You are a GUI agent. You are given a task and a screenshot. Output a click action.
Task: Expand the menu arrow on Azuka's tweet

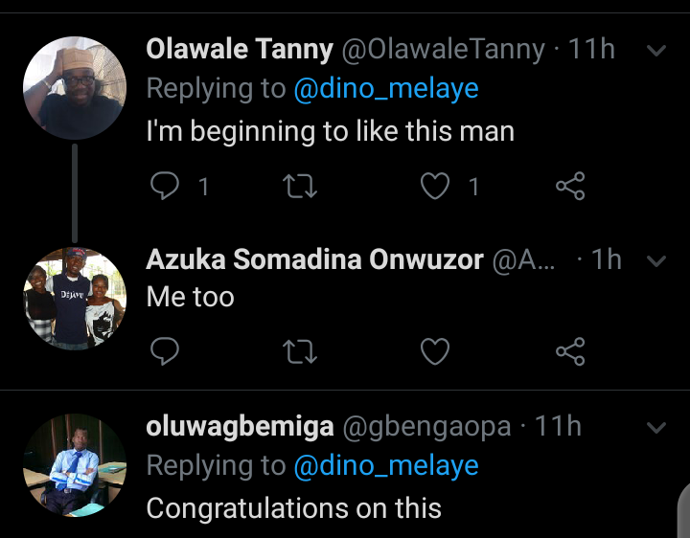[656, 261]
